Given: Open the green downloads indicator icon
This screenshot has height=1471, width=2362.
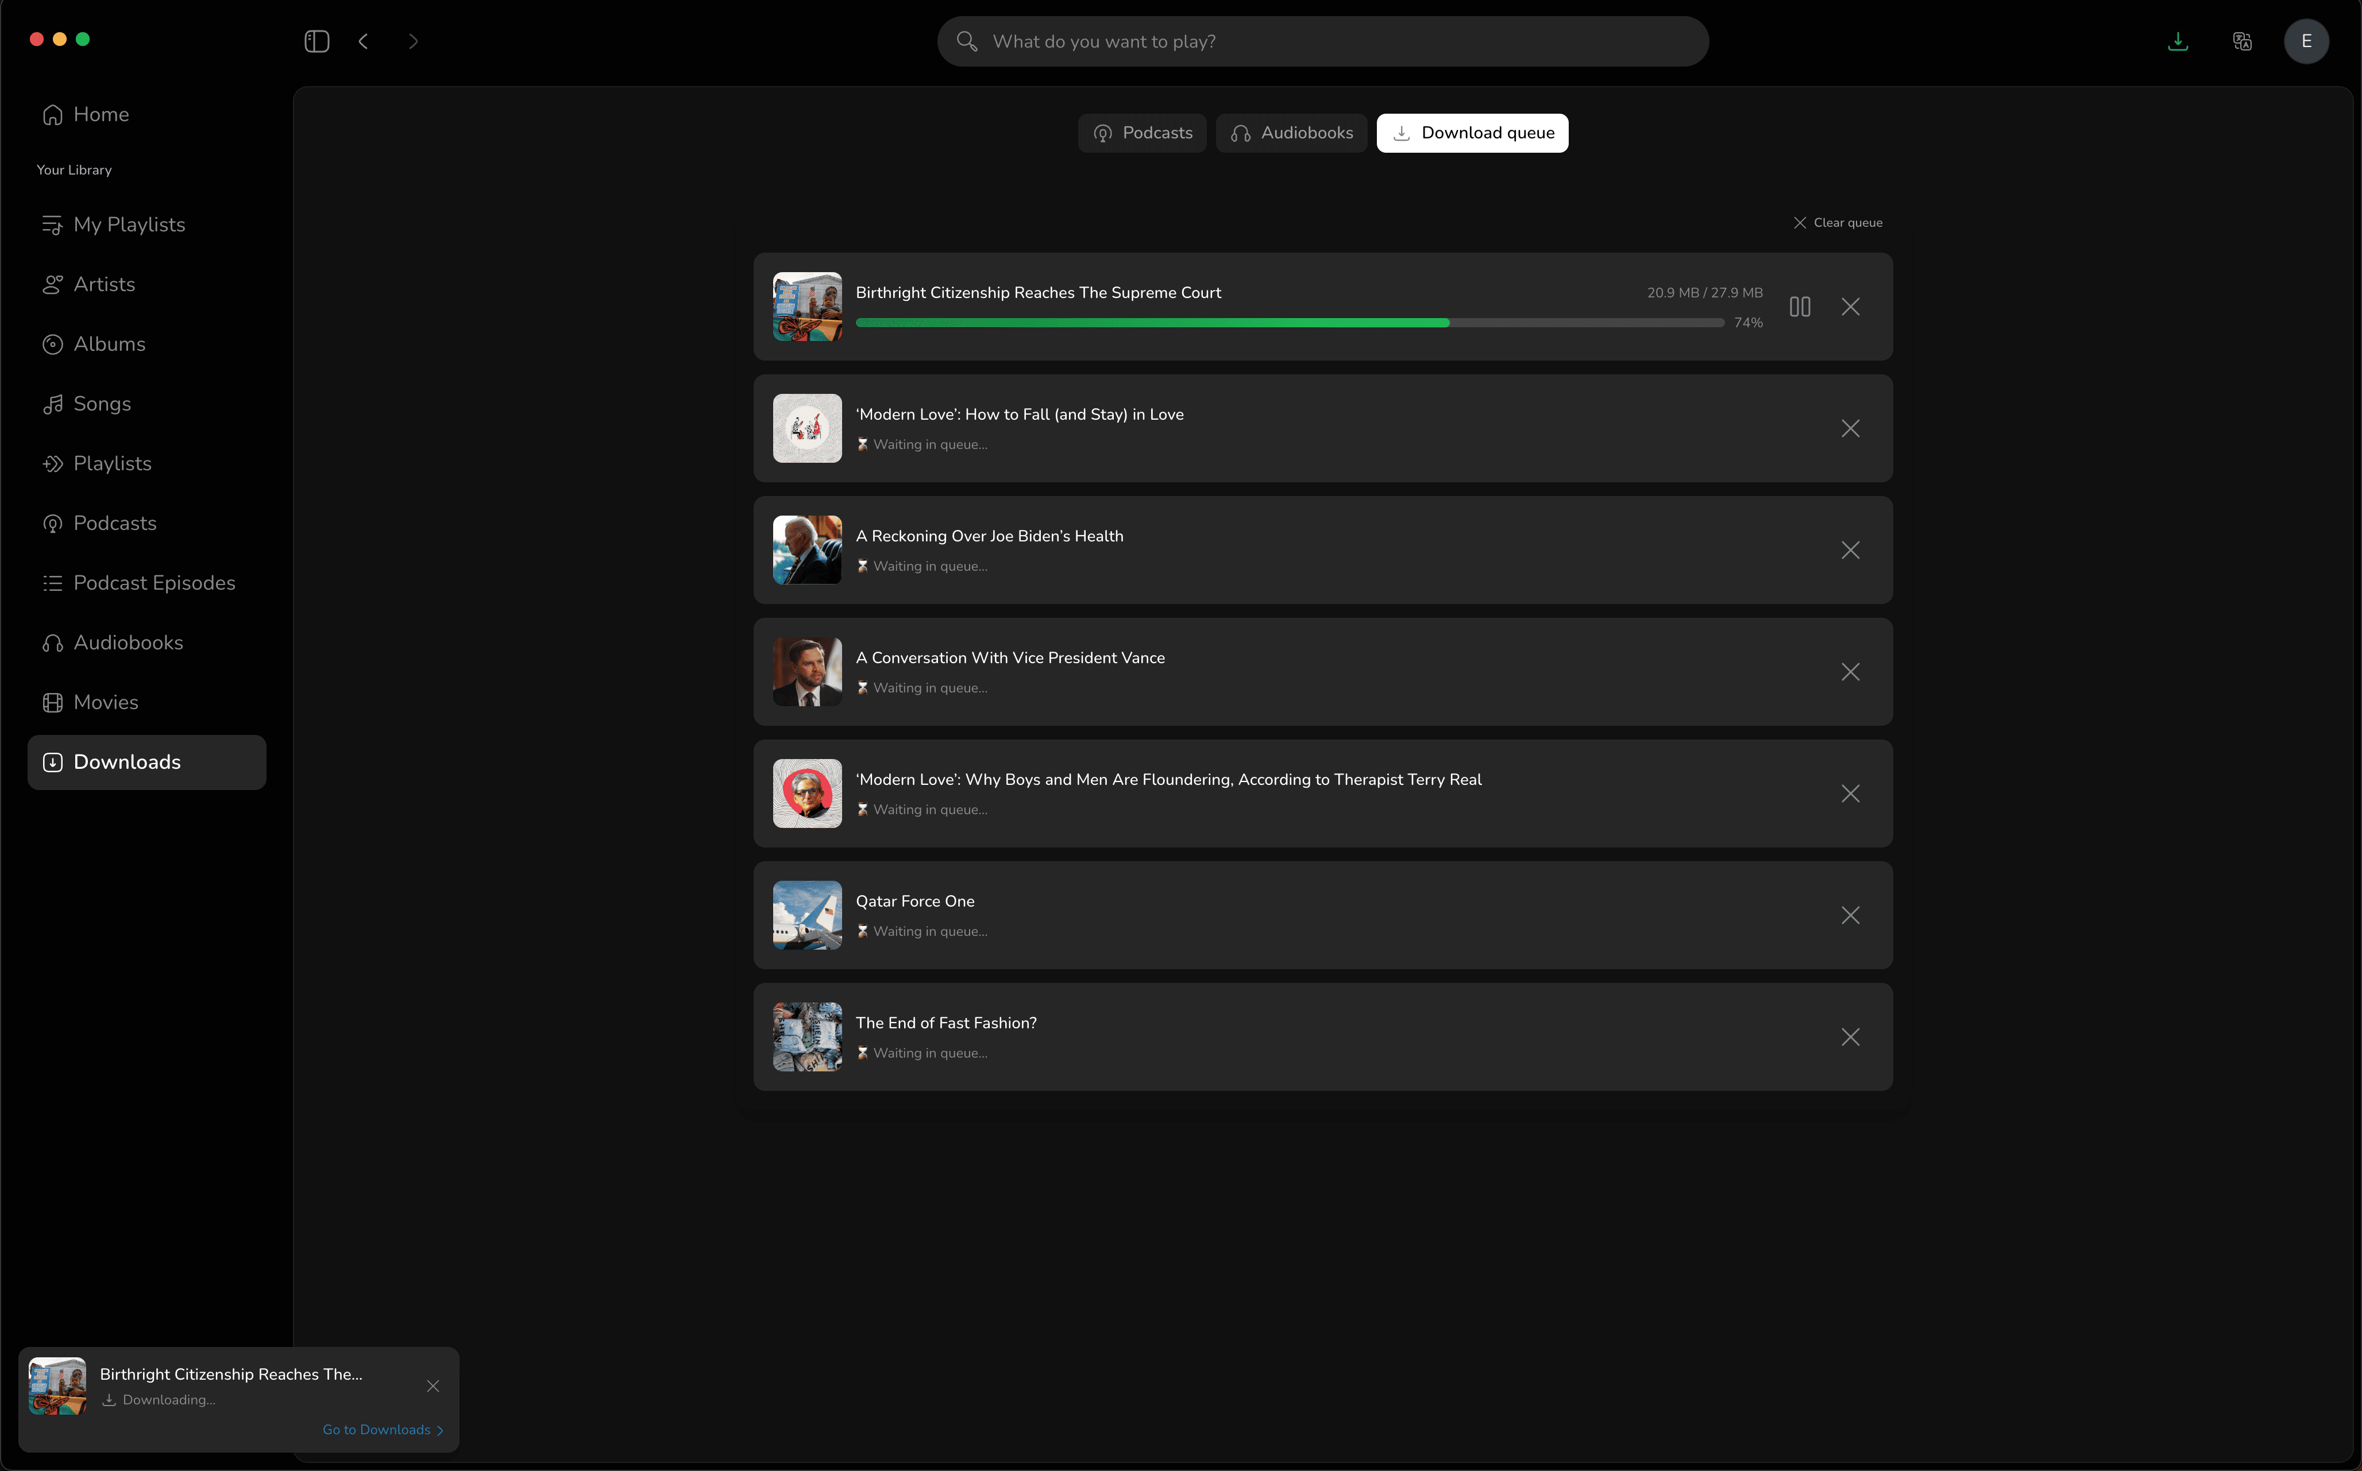Looking at the screenshot, I should point(2178,41).
